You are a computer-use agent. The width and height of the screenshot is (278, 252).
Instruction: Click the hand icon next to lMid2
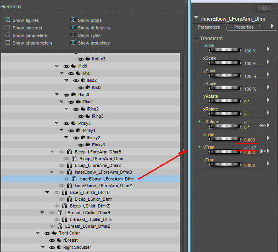[x=83, y=80]
